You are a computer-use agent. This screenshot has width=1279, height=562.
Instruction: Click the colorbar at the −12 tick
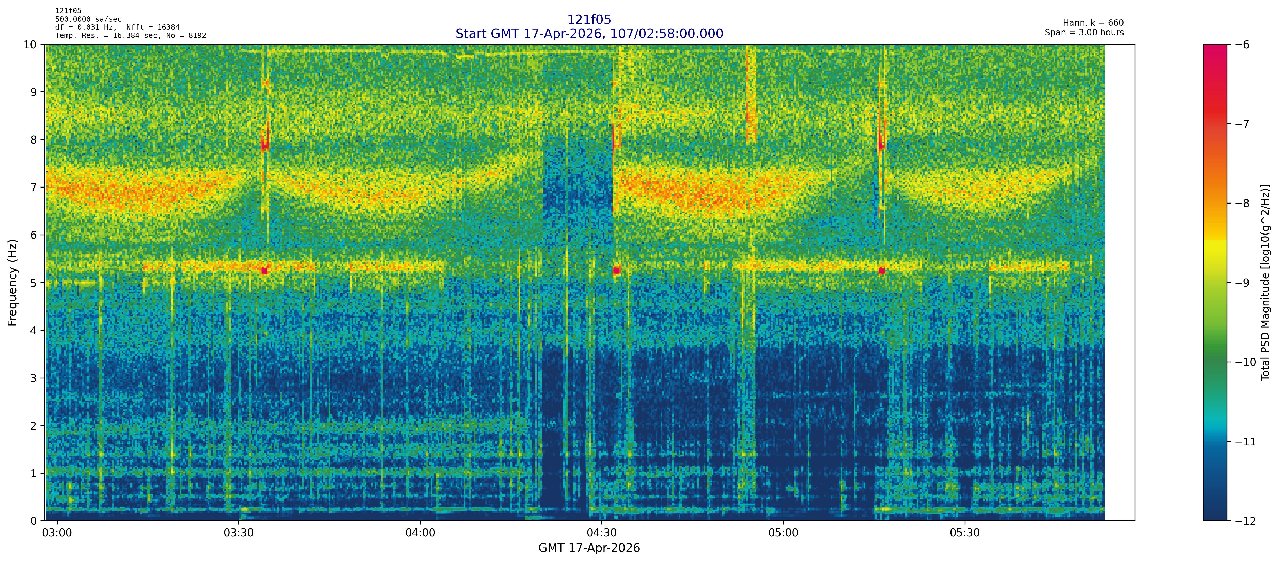1214,520
